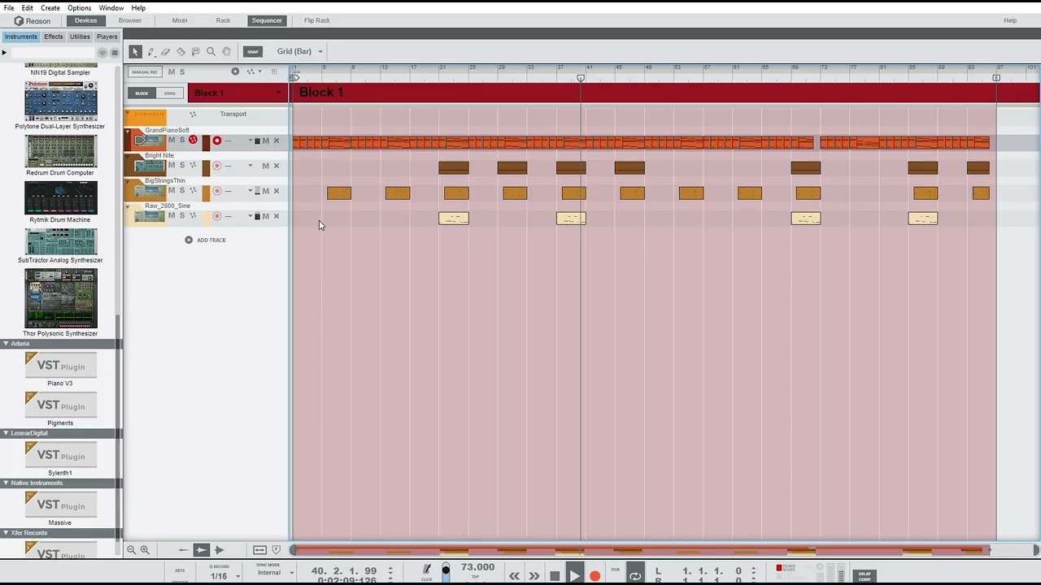Open the Window menu
The width and height of the screenshot is (1041, 585).
pyautogui.click(x=111, y=8)
